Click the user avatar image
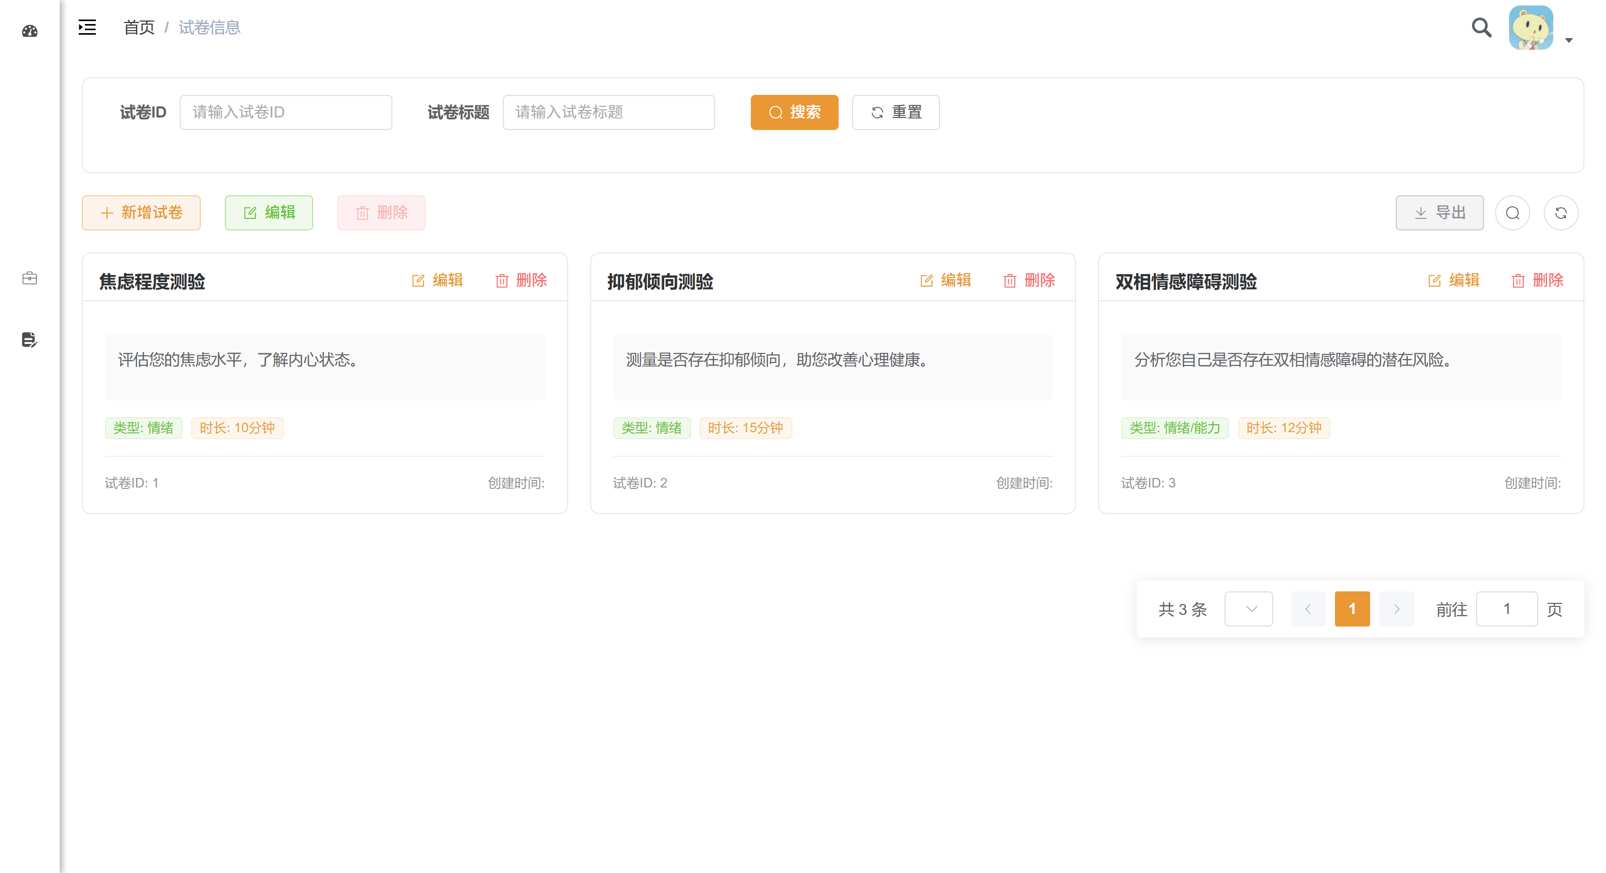The image size is (1606, 873). [1531, 28]
